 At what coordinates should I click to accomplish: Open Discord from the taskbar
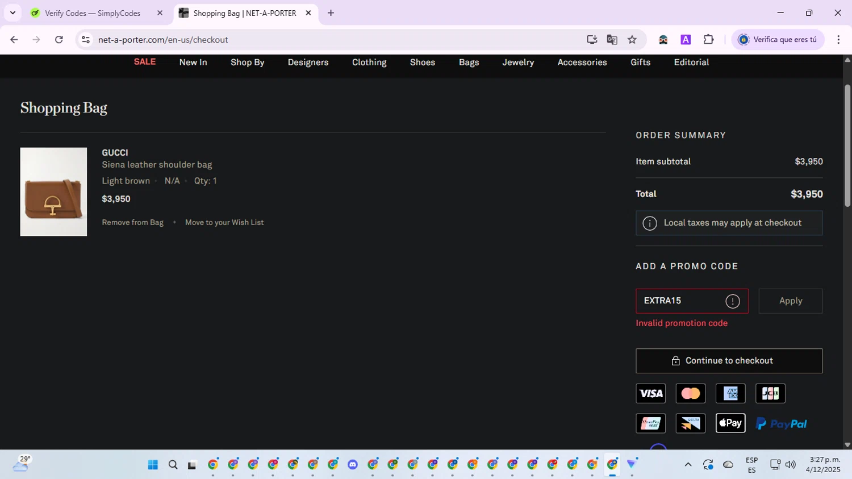point(353,465)
